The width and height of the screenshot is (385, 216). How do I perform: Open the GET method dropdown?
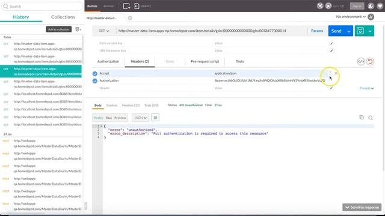point(104,31)
